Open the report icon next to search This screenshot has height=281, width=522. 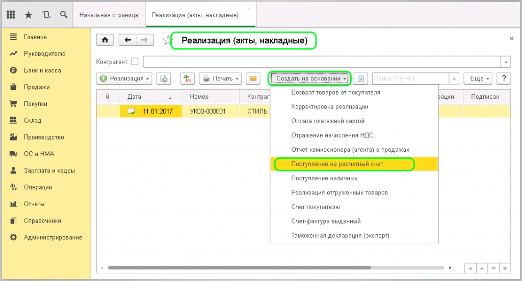pos(360,78)
